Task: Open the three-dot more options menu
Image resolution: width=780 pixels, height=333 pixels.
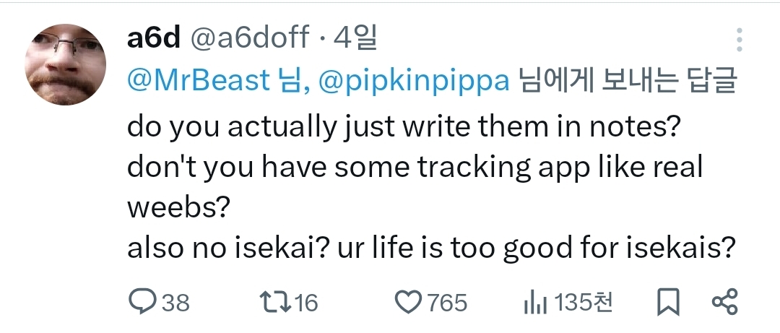Action: (x=739, y=40)
